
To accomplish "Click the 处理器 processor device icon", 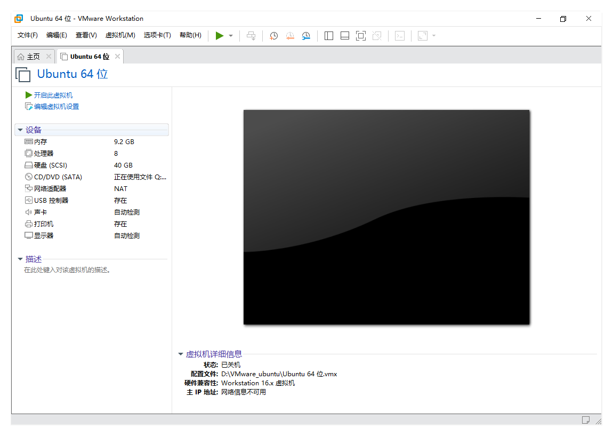I will (29, 153).
